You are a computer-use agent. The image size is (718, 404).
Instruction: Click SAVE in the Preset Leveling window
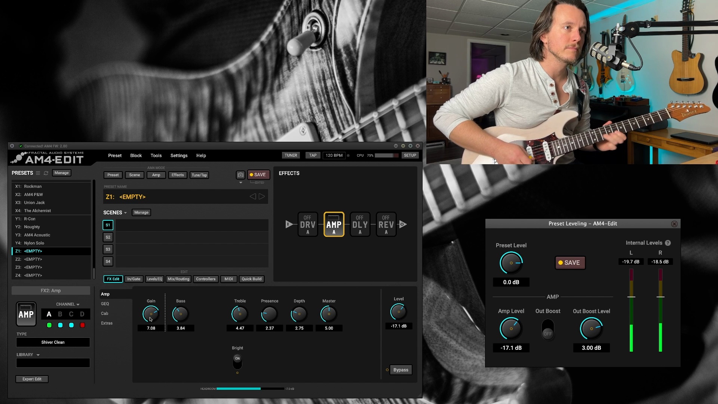[570, 263]
